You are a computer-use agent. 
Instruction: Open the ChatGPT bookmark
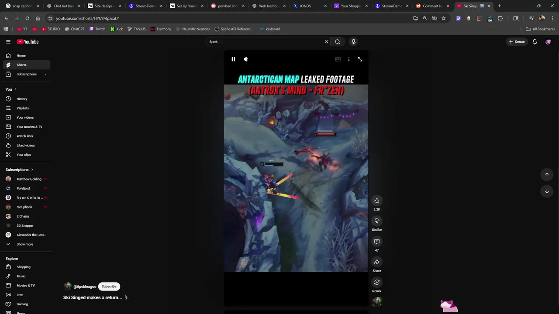point(74,29)
